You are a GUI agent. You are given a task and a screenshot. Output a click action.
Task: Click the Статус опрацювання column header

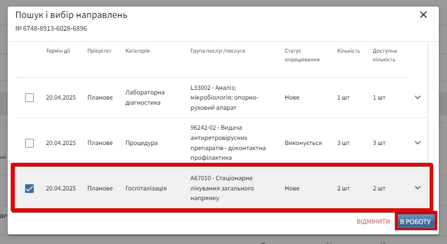302,55
